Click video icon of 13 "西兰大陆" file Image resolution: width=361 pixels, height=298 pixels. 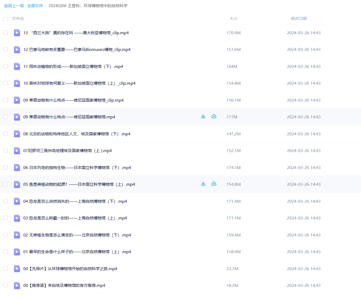(17, 32)
